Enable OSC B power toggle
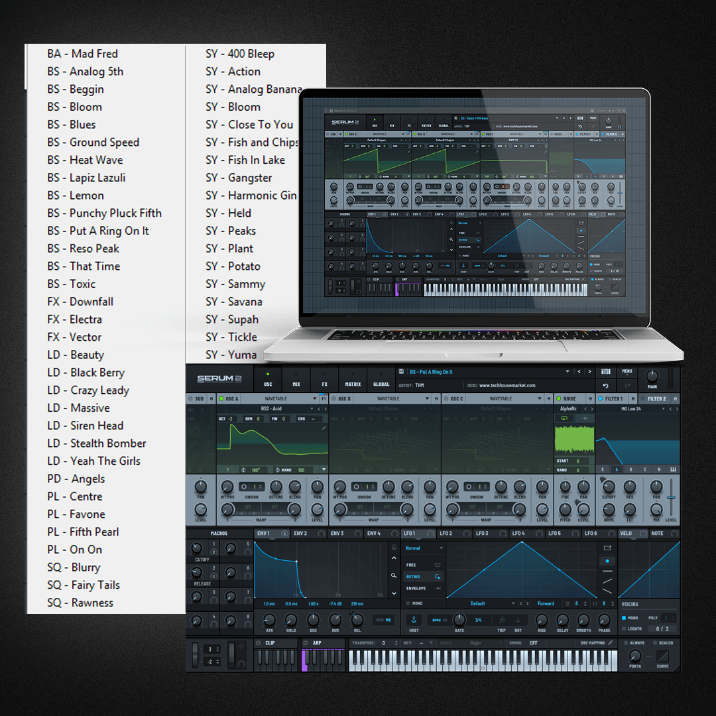 click(x=333, y=398)
